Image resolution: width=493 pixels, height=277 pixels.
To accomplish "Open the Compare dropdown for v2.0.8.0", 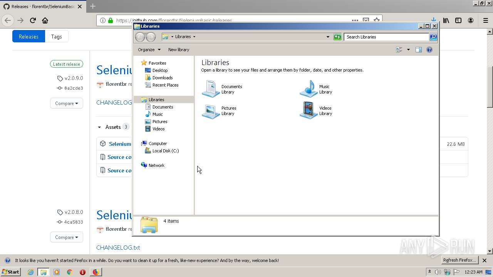I will pyautogui.click(x=66, y=237).
